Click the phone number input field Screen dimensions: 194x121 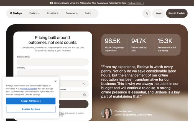coord(74,95)
